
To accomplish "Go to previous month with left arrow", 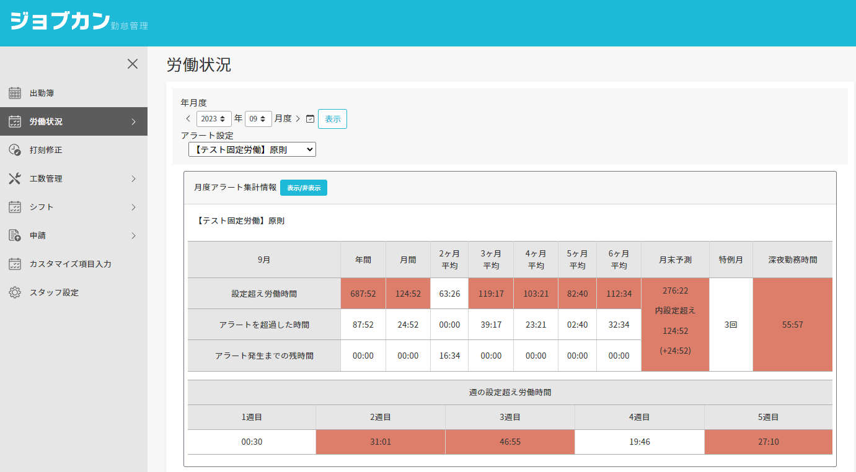I will [x=188, y=119].
